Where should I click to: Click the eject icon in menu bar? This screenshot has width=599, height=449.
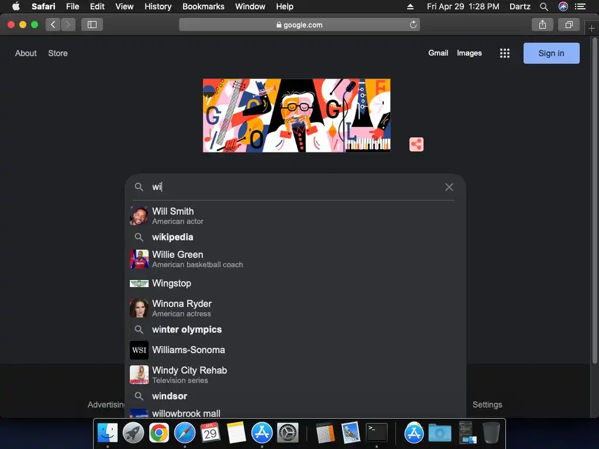(410, 6)
